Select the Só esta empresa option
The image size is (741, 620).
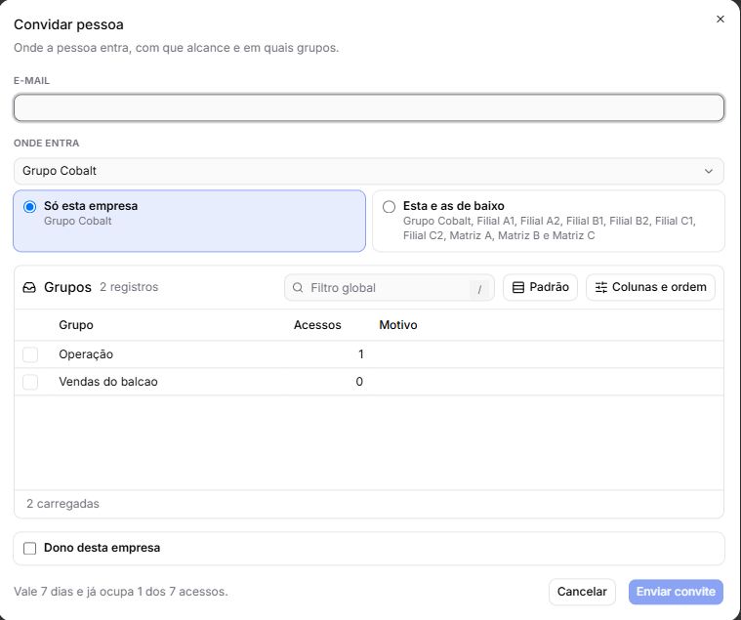click(x=189, y=221)
